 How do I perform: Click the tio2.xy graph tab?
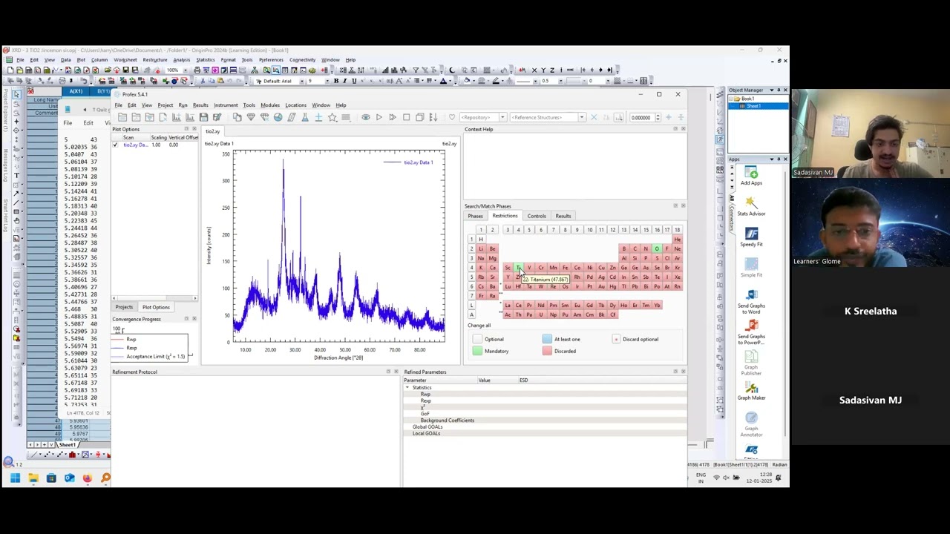tap(212, 132)
